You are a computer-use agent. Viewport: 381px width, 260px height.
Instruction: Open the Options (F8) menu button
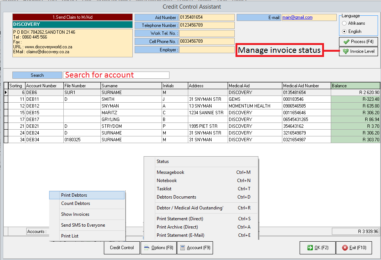pos(158,248)
